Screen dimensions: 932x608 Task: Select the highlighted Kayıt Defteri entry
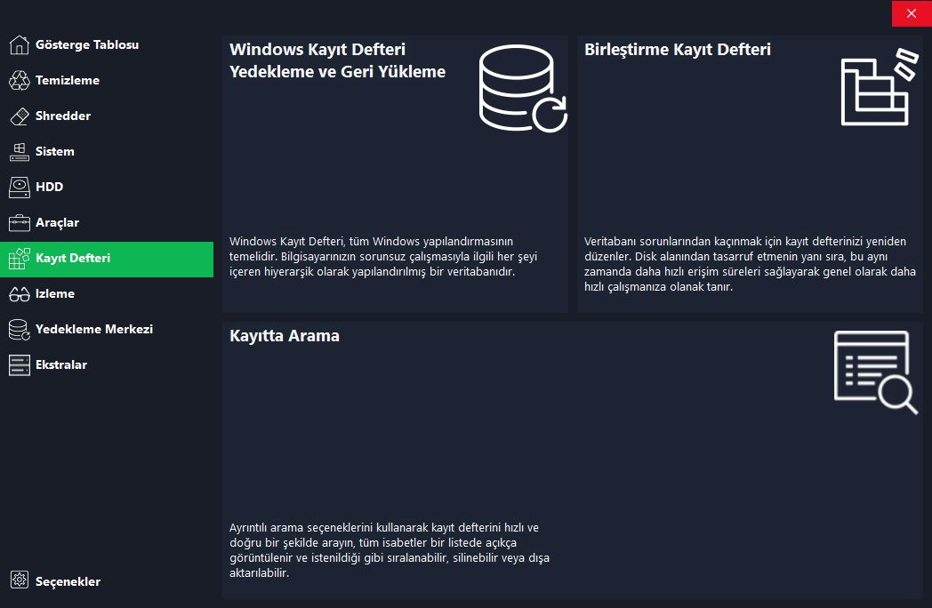[107, 260]
